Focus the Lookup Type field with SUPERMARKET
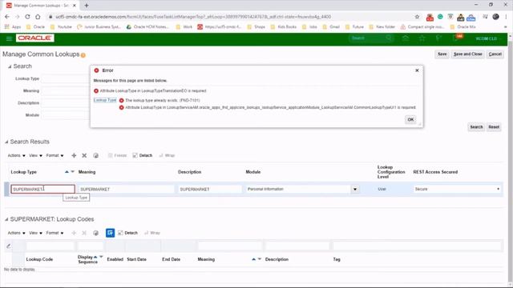 pyautogui.click(x=42, y=189)
